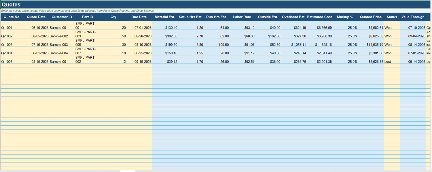Select due date 07-01-2026
Viewport: 432px width, 172px height.
point(143,28)
